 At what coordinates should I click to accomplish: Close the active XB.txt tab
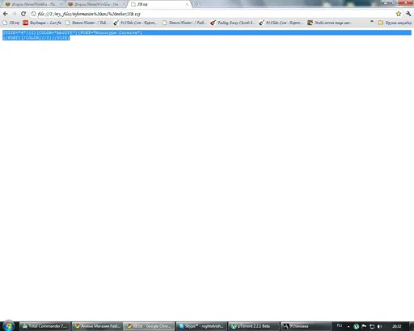click(x=187, y=4)
